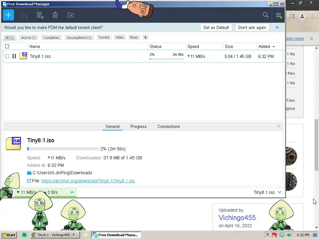Select the Video filter tag

pyautogui.click(x=120, y=37)
